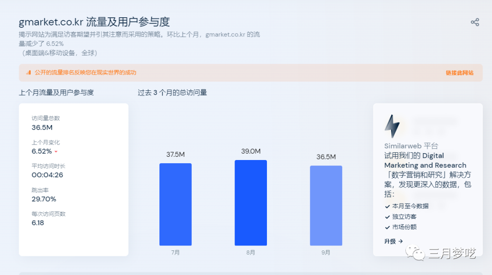Click the 36.5M label above 9月 bar

[326, 157]
